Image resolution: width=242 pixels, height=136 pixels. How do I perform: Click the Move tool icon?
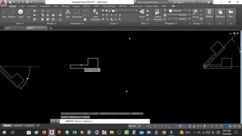[x=43, y=11]
